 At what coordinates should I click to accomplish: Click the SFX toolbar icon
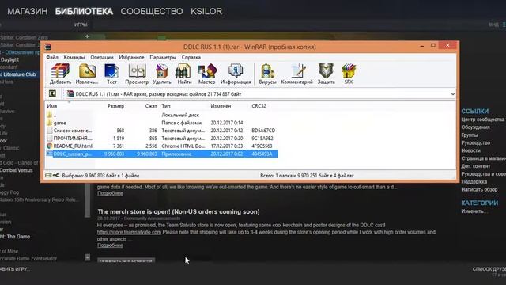pos(349,74)
